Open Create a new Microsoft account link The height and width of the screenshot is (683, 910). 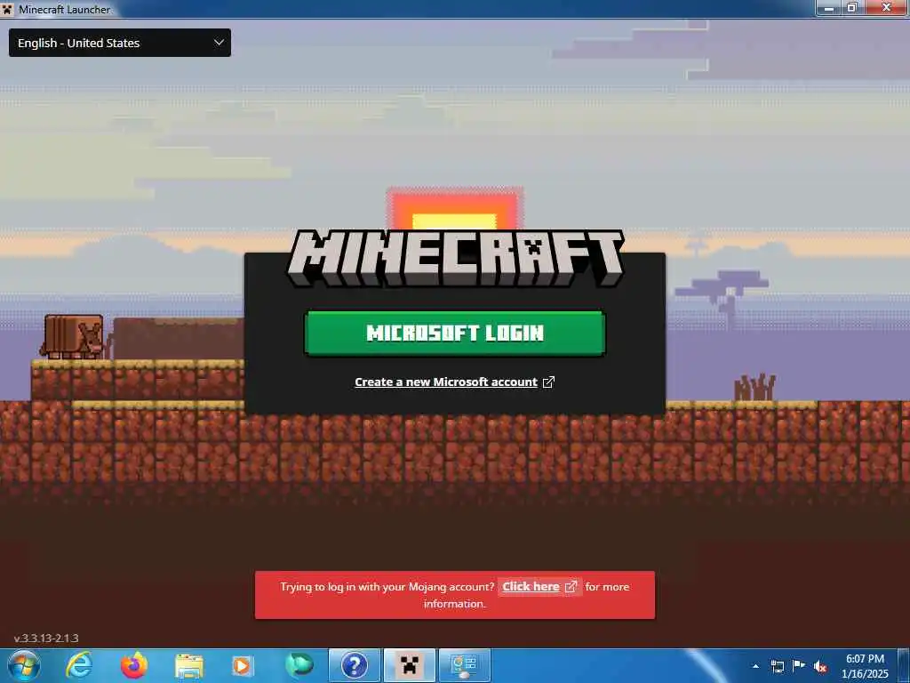pos(446,382)
